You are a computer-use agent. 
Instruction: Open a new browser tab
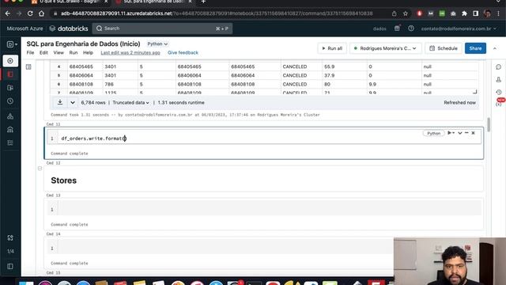pos(203,2)
